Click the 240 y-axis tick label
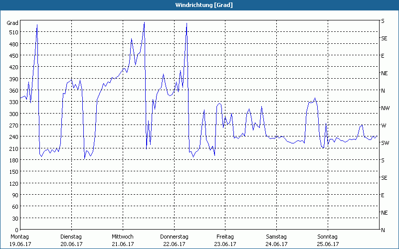 point(14,137)
